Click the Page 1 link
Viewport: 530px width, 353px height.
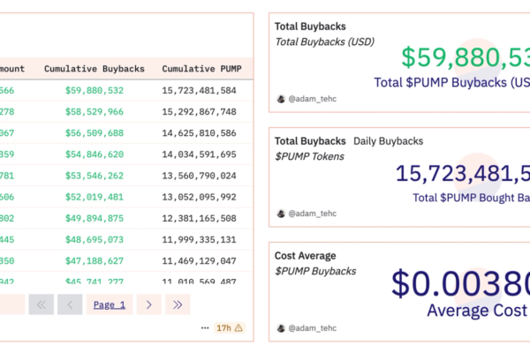click(110, 304)
